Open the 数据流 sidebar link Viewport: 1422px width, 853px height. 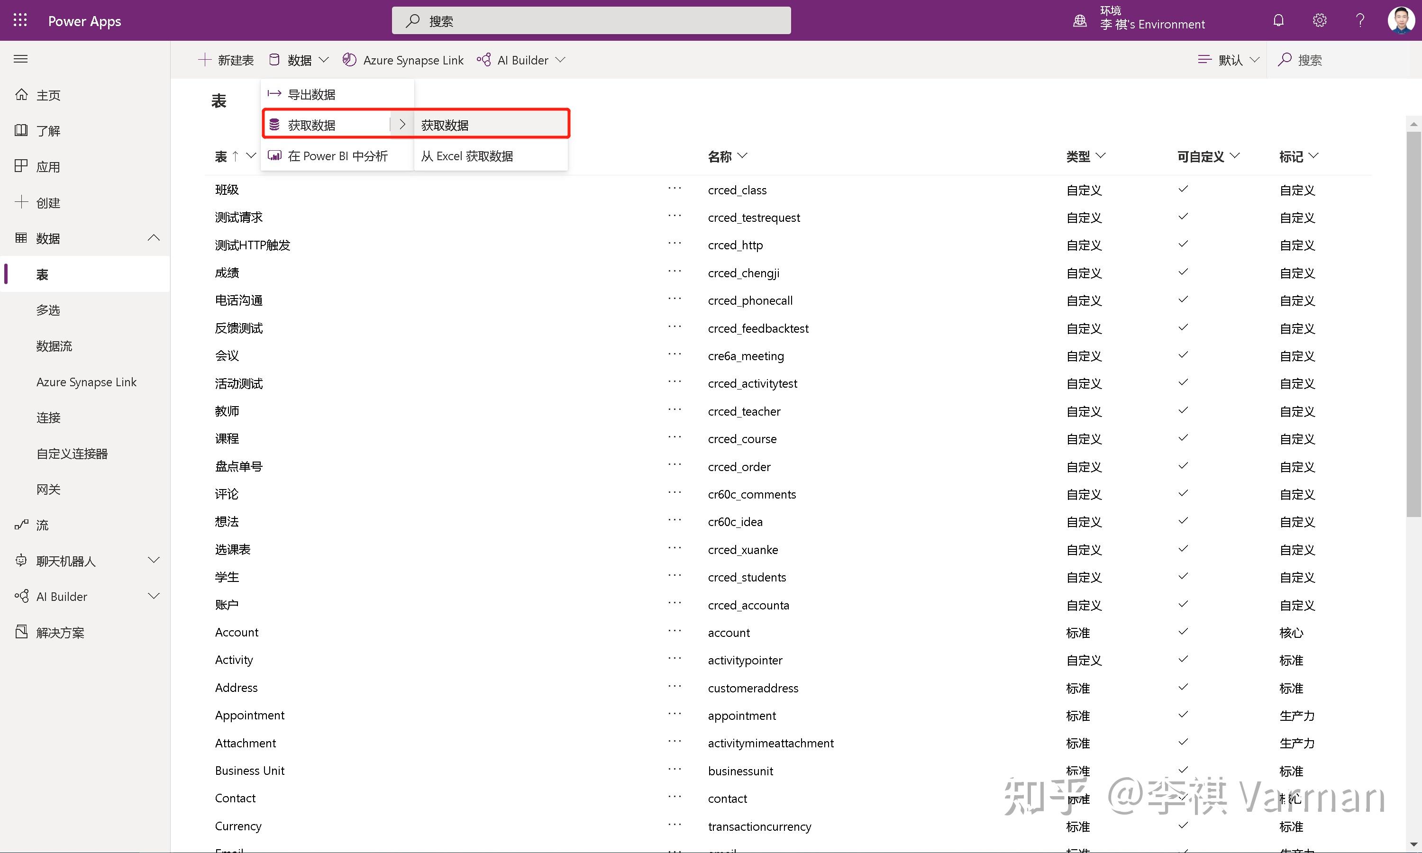pos(54,346)
